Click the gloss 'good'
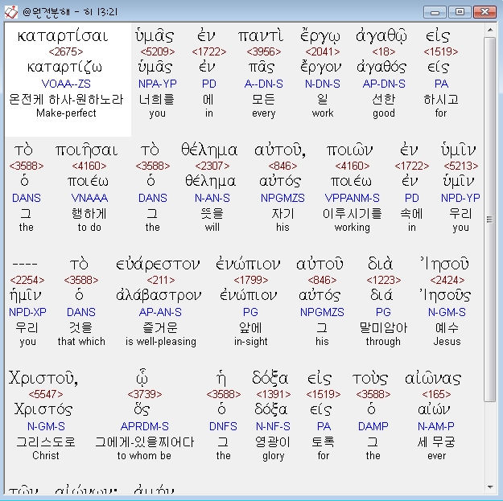The height and width of the screenshot is (501, 503). pyautogui.click(x=384, y=113)
